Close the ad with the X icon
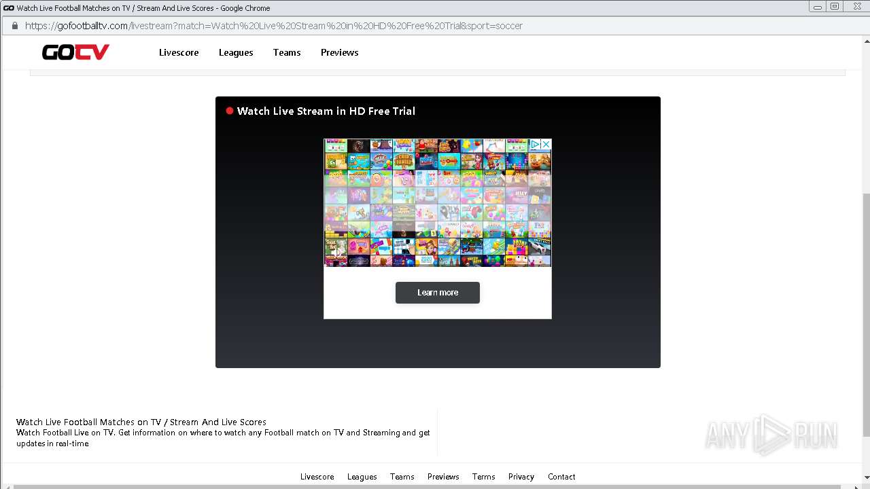 546,145
